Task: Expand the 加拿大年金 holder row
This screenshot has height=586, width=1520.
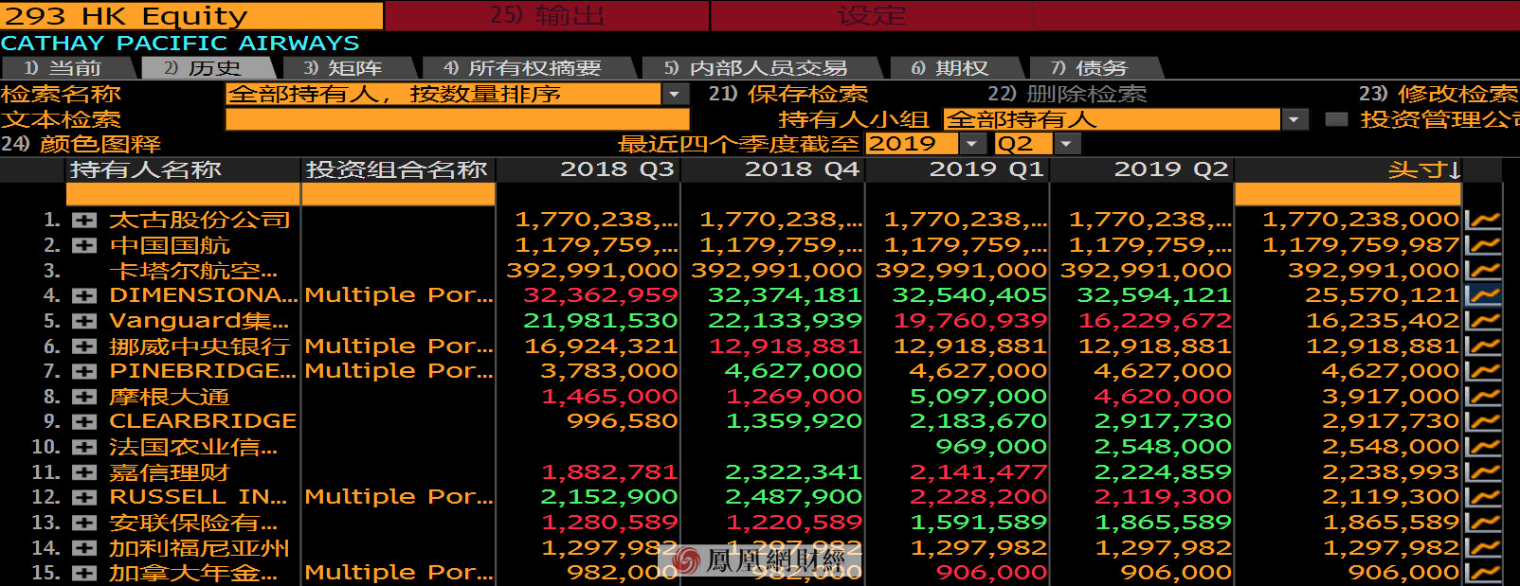Action: pos(84,573)
